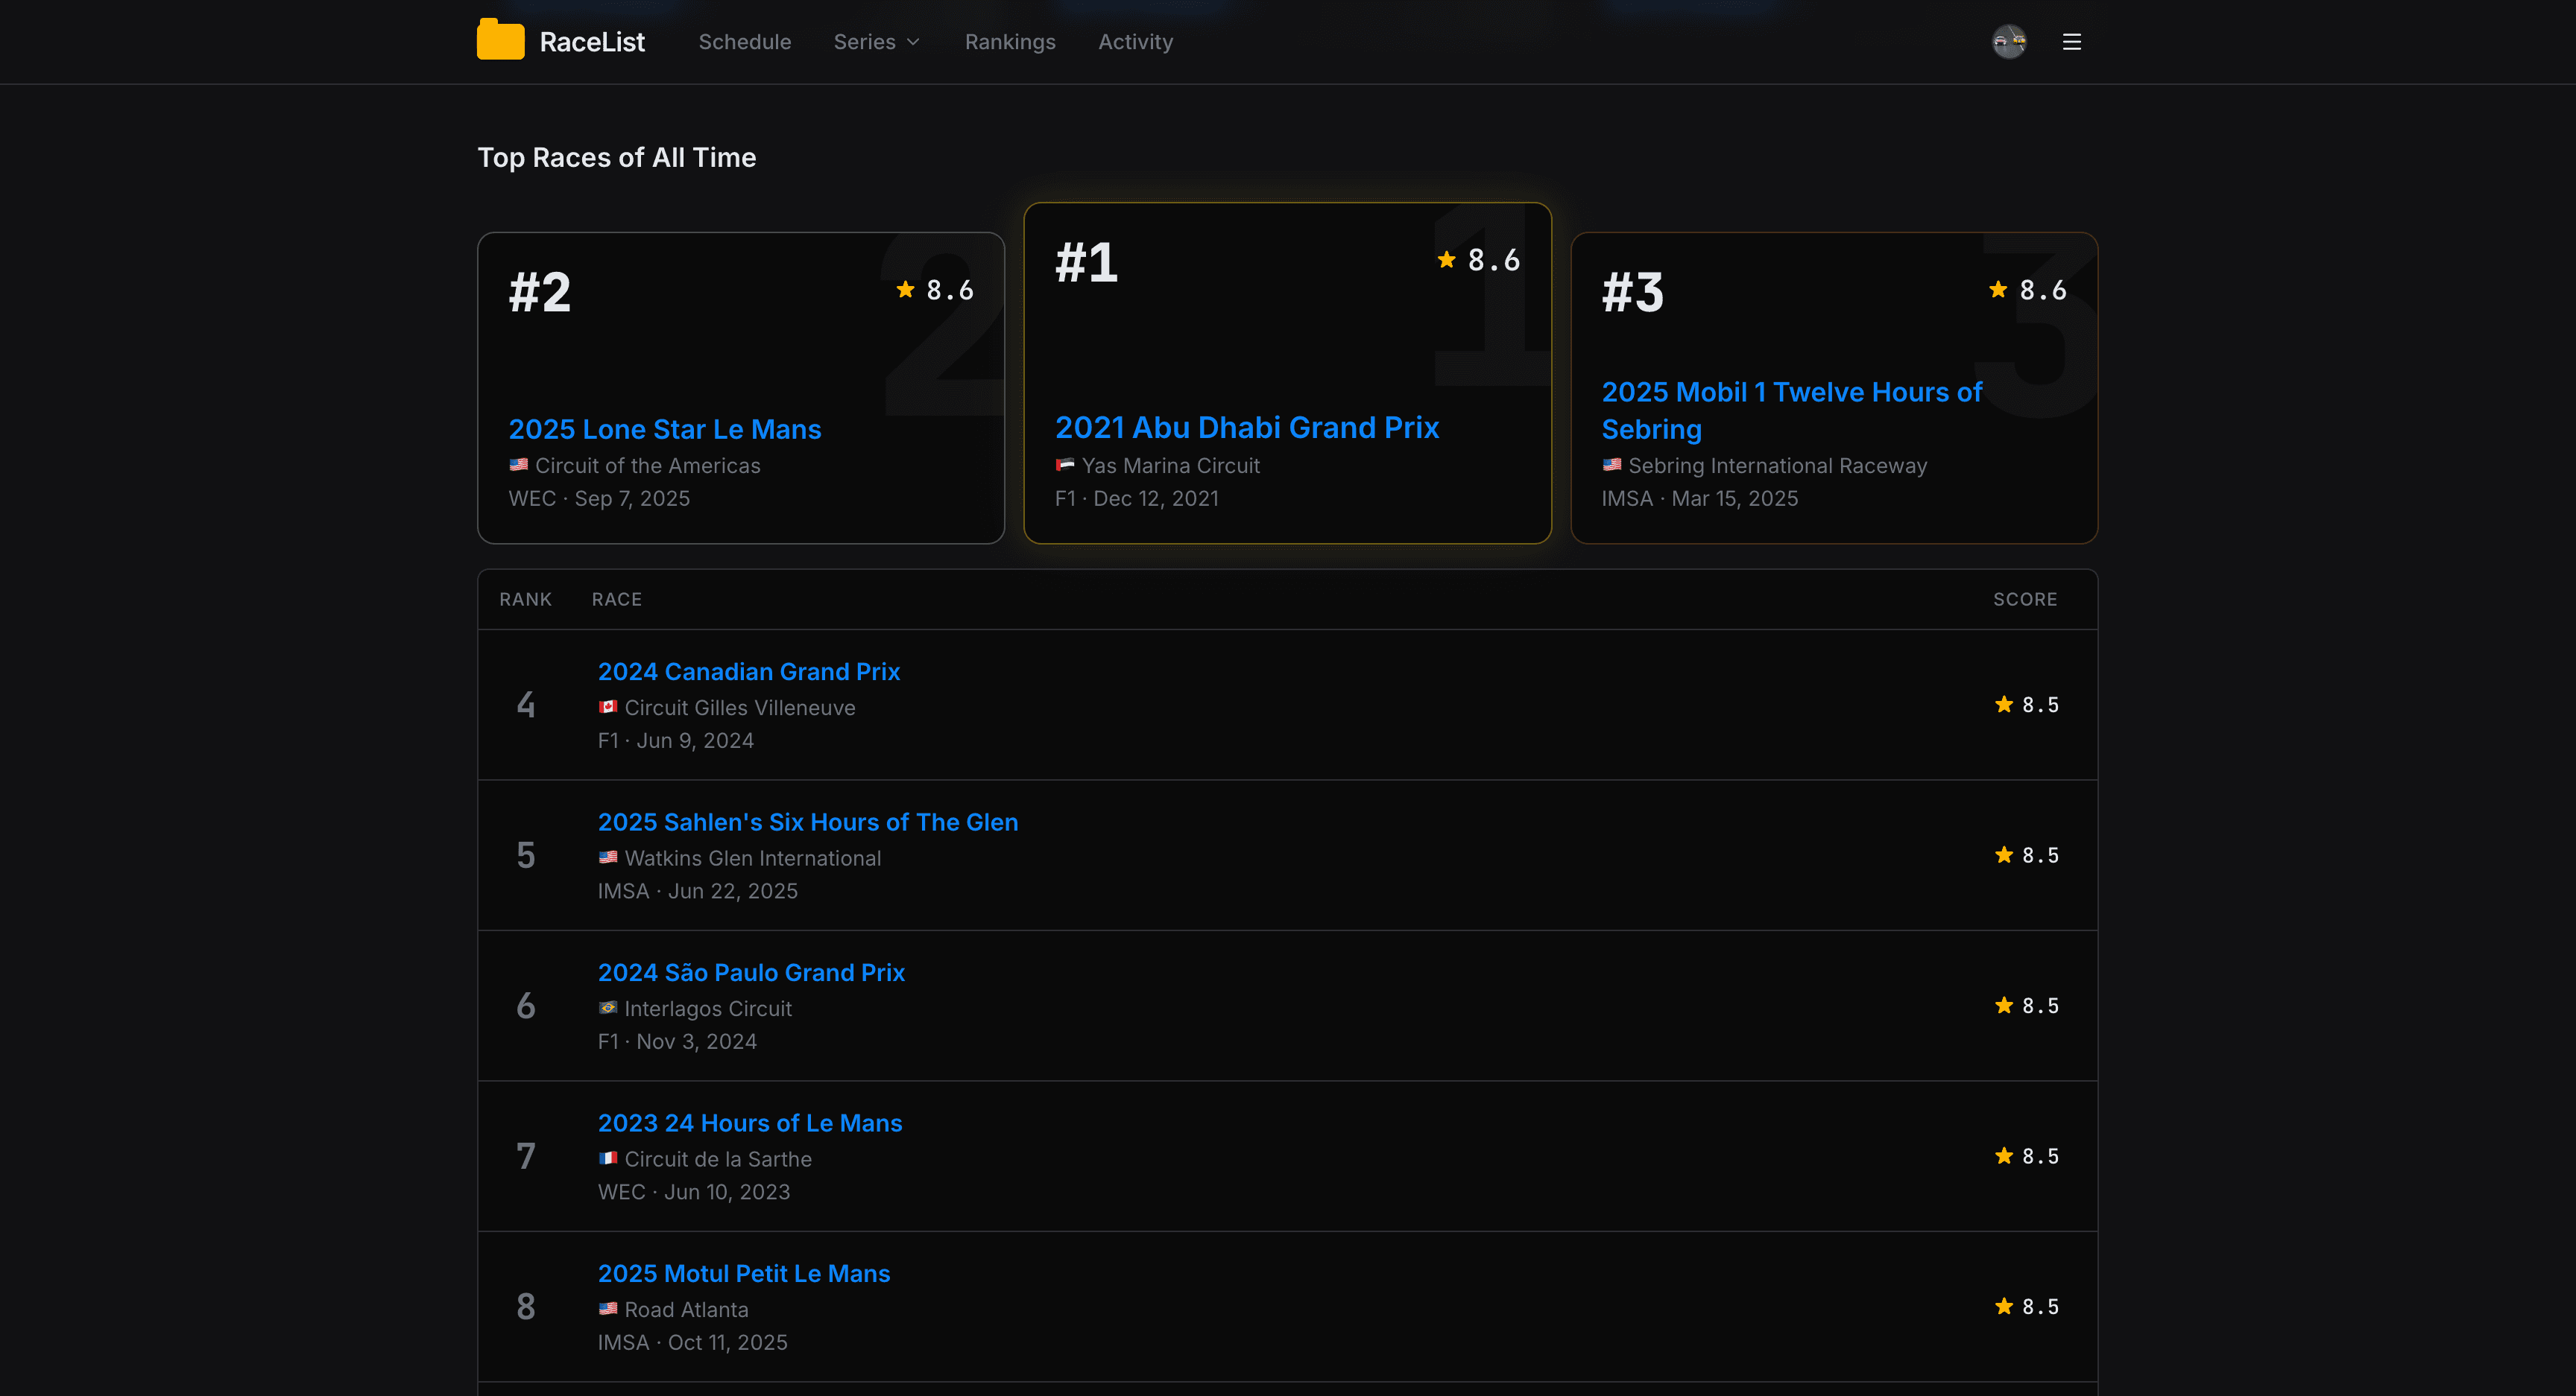Open the 2021 Abu Dhabi Grand Prix link
The width and height of the screenshot is (2576, 1396).
click(x=1247, y=427)
